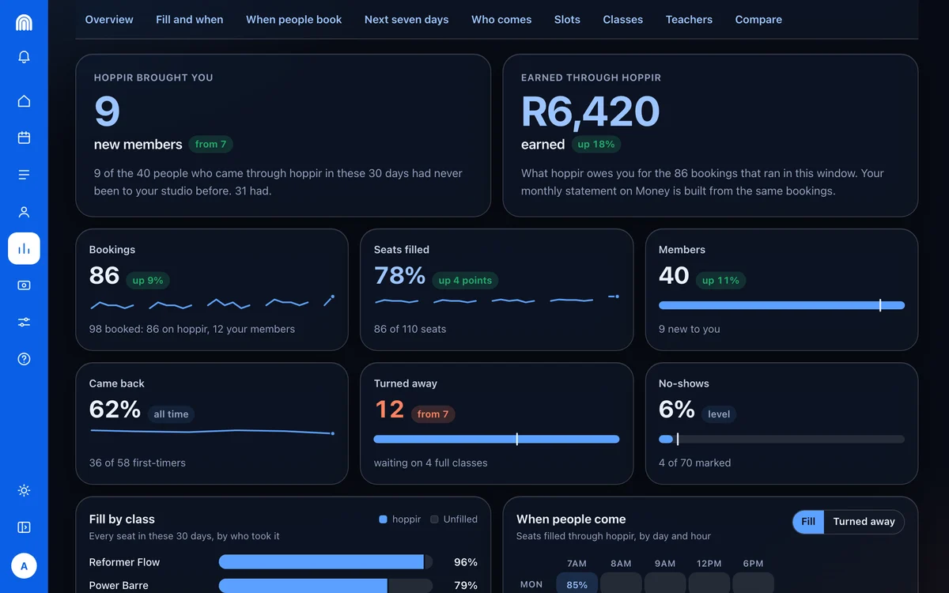Viewport: 949px width, 593px height.
Task: Click the 'from 7' badge under new members
Action: 211,144
